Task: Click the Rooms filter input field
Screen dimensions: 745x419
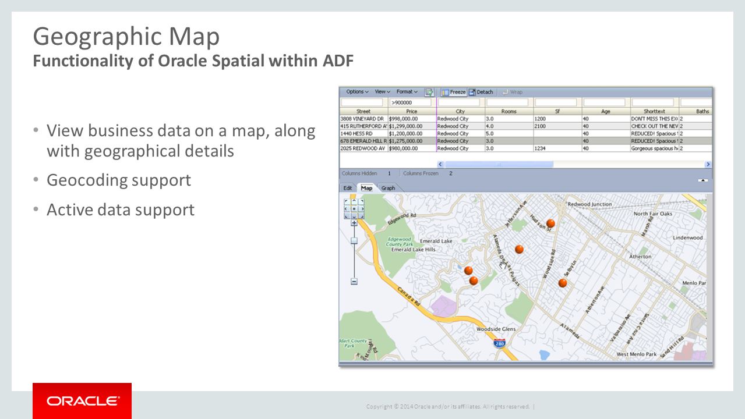Action: coord(508,102)
